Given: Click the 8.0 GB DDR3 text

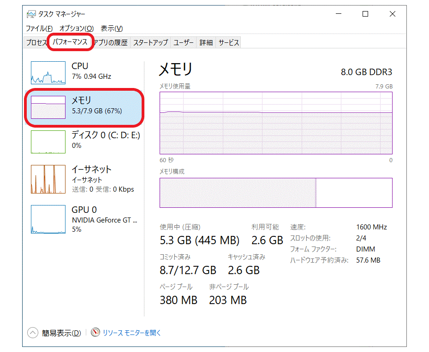Looking at the screenshot, I should coord(366,72).
